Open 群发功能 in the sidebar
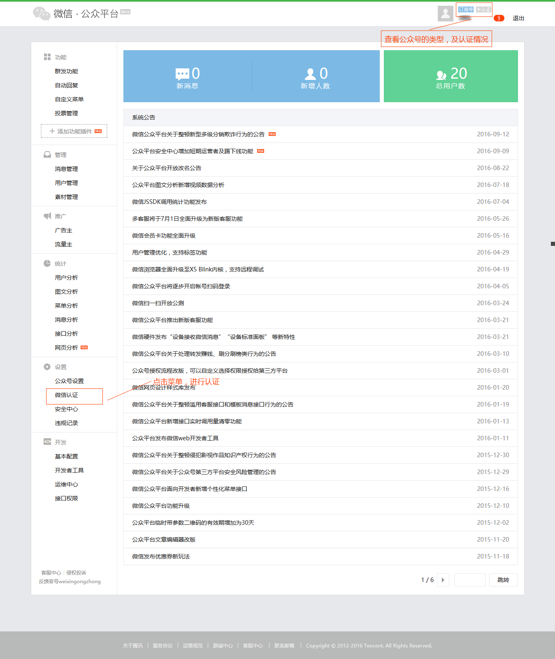555x659 pixels. tap(66, 71)
